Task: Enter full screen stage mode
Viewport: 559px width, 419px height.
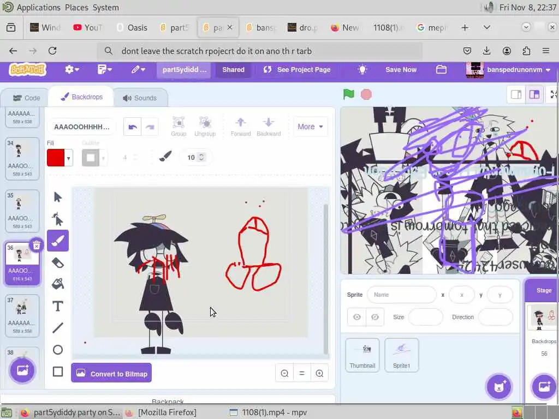Action: 554,94
